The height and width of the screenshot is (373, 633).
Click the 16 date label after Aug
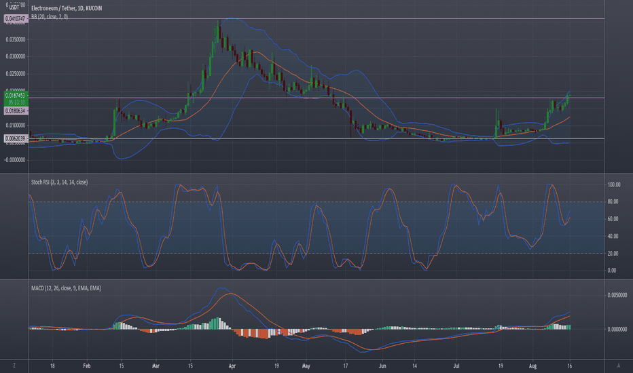pyautogui.click(x=570, y=366)
